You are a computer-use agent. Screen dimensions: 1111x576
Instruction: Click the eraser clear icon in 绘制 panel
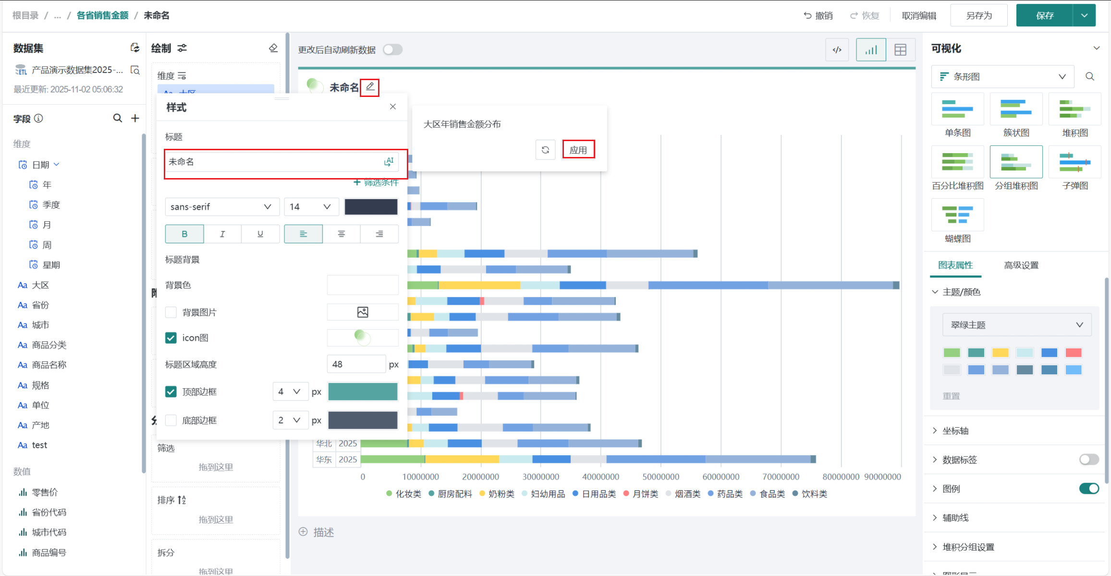273,48
